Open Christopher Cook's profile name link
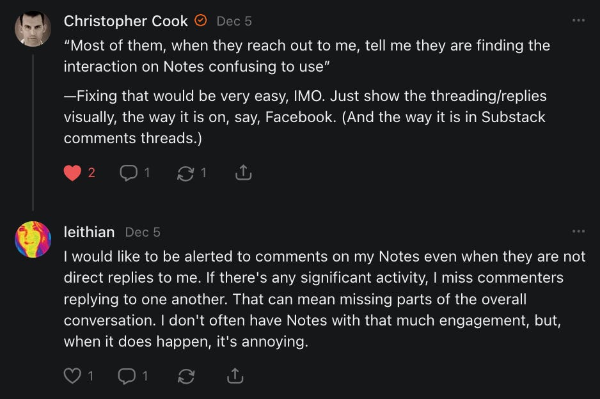600x399 pixels. click(x=125, y=21)
